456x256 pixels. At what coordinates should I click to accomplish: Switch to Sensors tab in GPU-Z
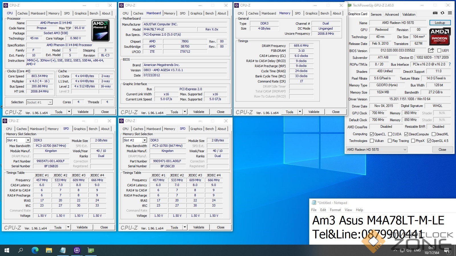[376, 15]
